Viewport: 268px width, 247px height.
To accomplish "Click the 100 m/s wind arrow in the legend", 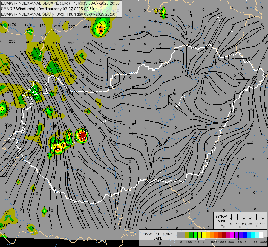I will (x=263, y=217).
